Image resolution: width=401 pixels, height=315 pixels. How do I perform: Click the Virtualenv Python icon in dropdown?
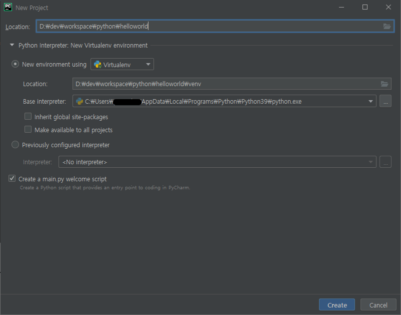click(x=97, y=64)
